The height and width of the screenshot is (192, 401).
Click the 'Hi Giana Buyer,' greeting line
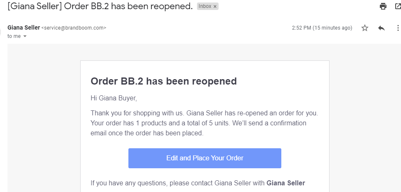click(114, 98)
